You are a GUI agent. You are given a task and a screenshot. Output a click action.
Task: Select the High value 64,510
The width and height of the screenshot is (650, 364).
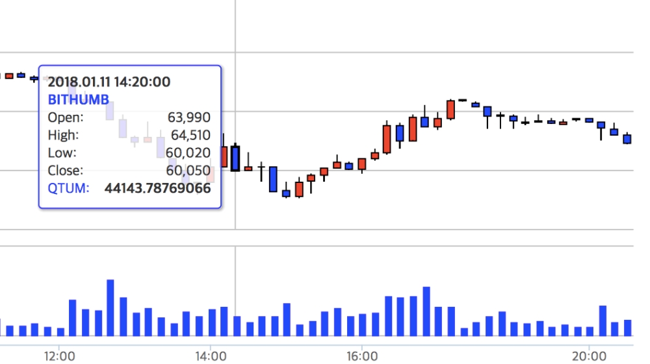pos(188,135)
